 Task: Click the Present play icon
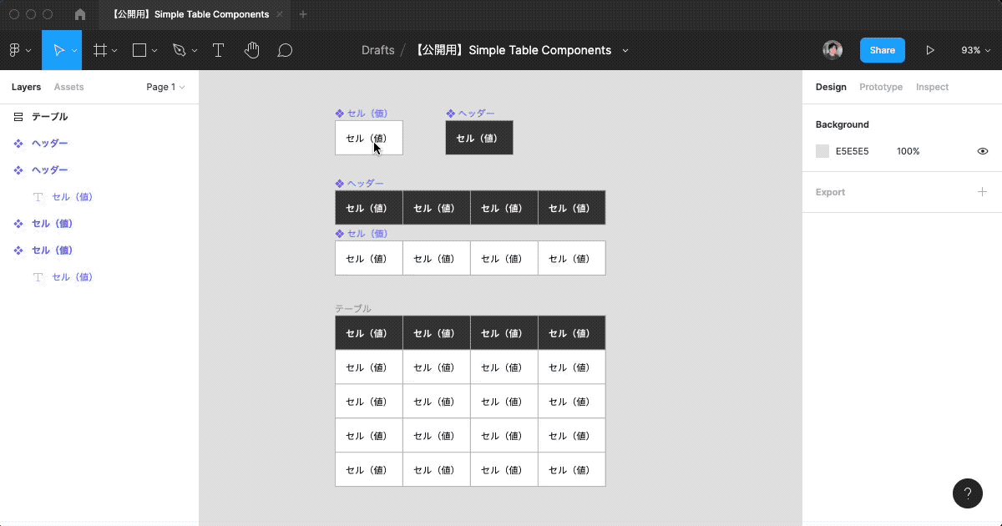(x=929, y=50)
